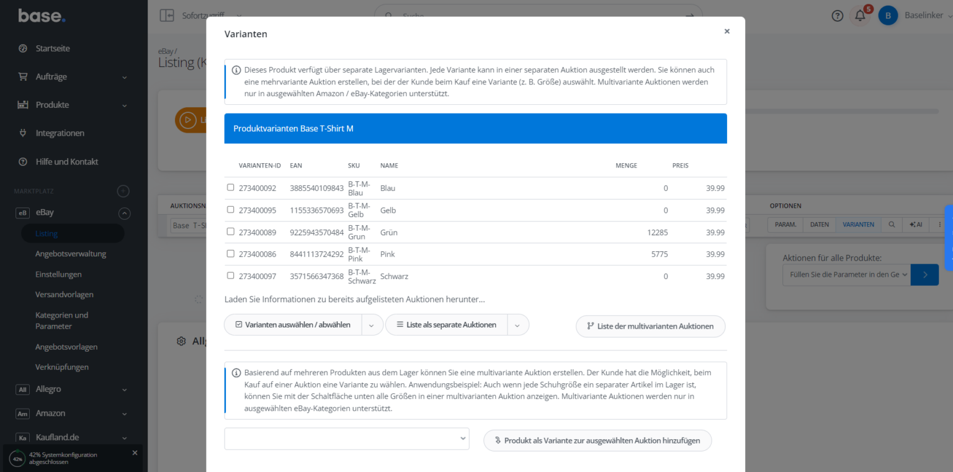Collapse the eBay marketplace section
Screen dimensions: 953x472
(x=124, y=213)
